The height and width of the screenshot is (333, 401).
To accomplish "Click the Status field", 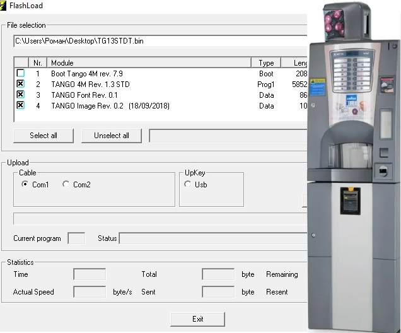I will click(213, 238).
